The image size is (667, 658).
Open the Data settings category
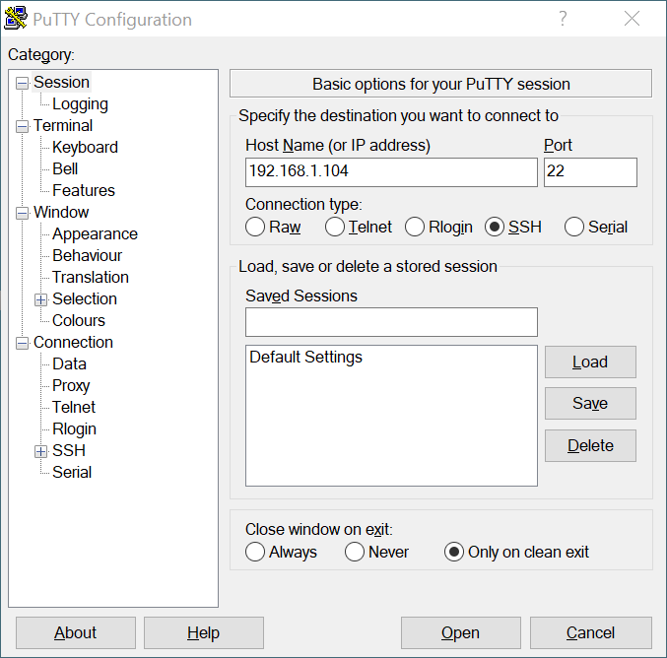(69, 364)
